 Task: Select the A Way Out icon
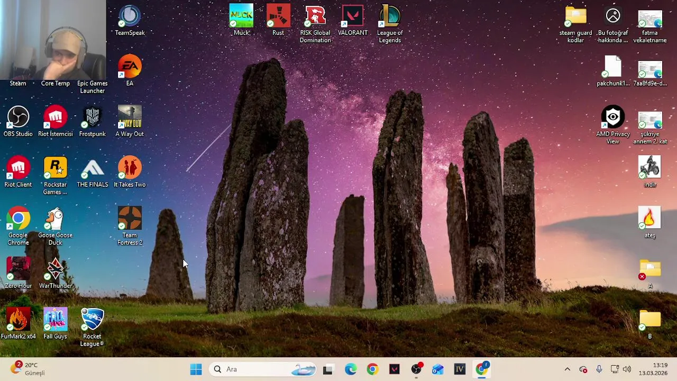click(x=130, y=122)
